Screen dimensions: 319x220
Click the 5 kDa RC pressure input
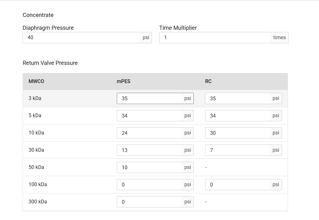click(x=237, y=116)
